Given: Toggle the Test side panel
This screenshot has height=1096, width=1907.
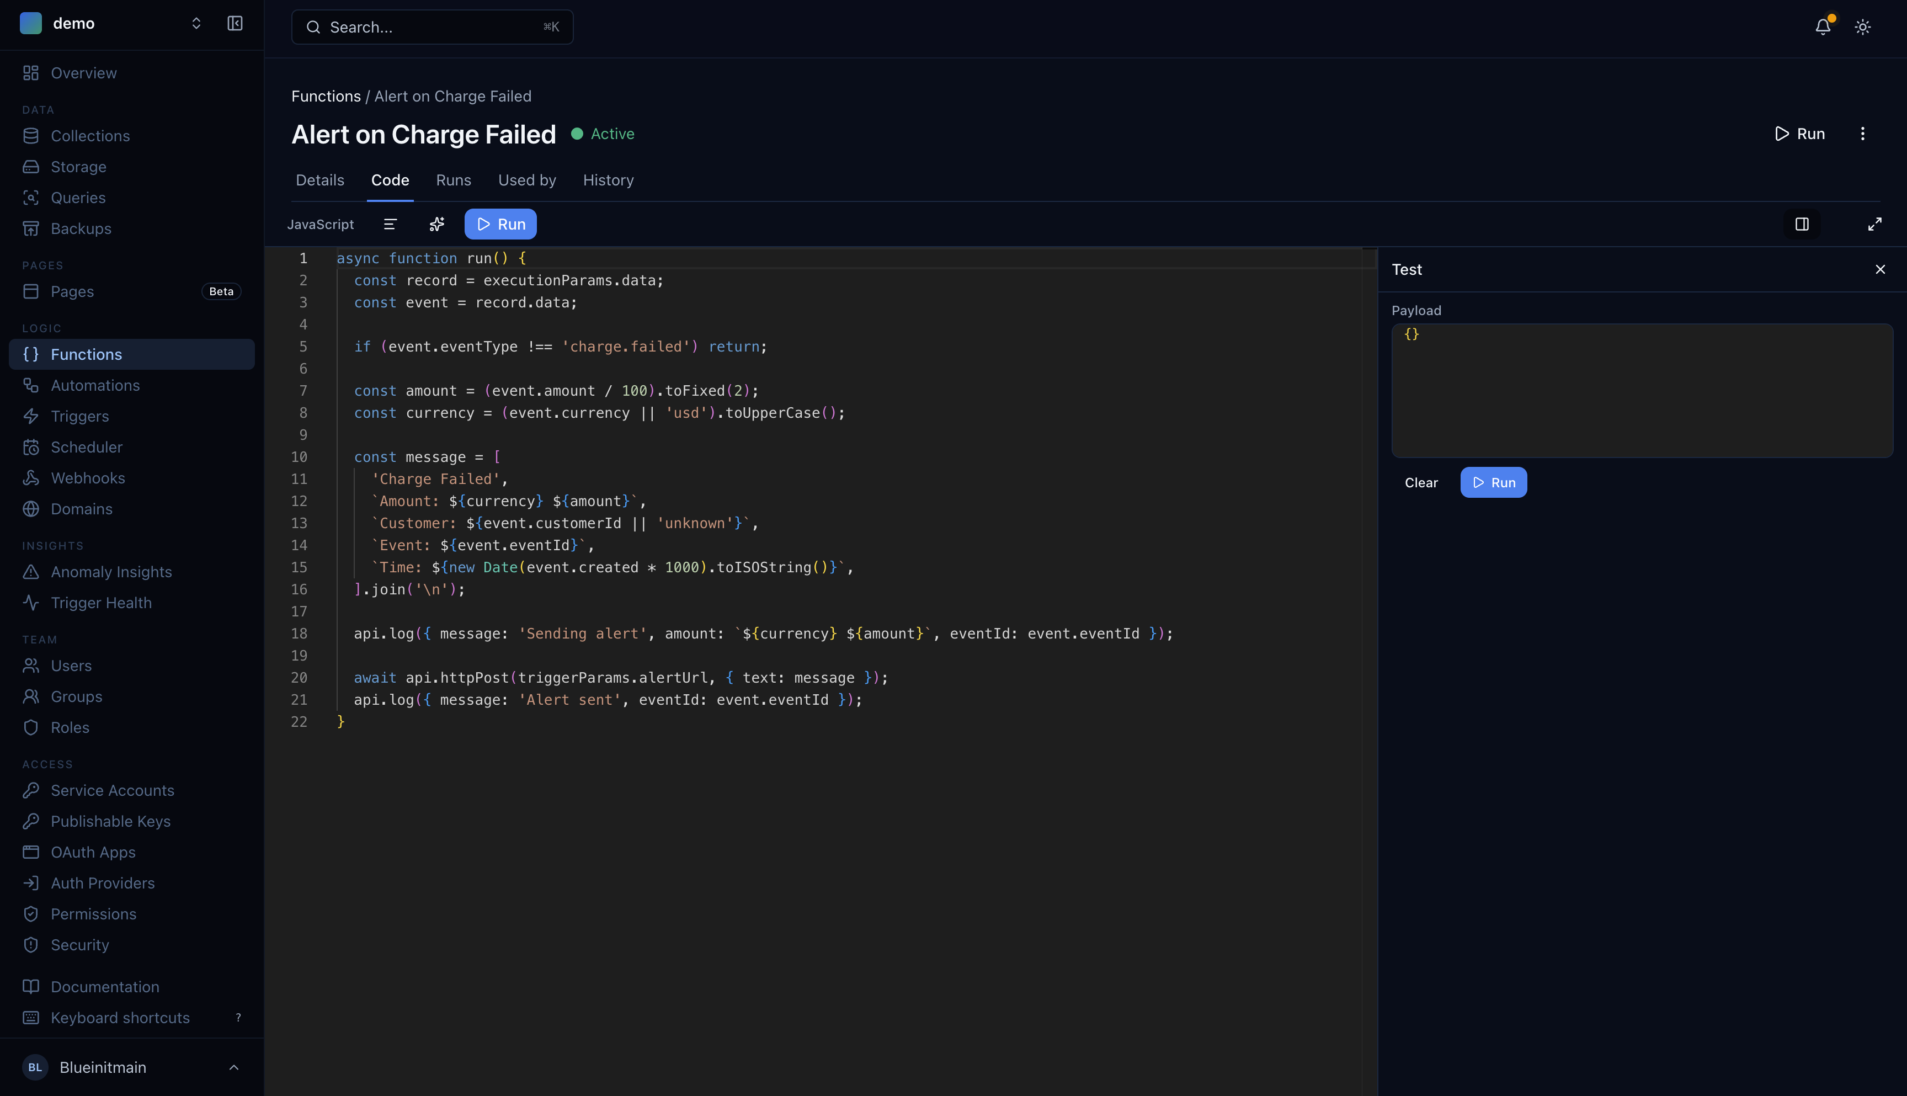Looking at the screenshot, I should 1802,224.
